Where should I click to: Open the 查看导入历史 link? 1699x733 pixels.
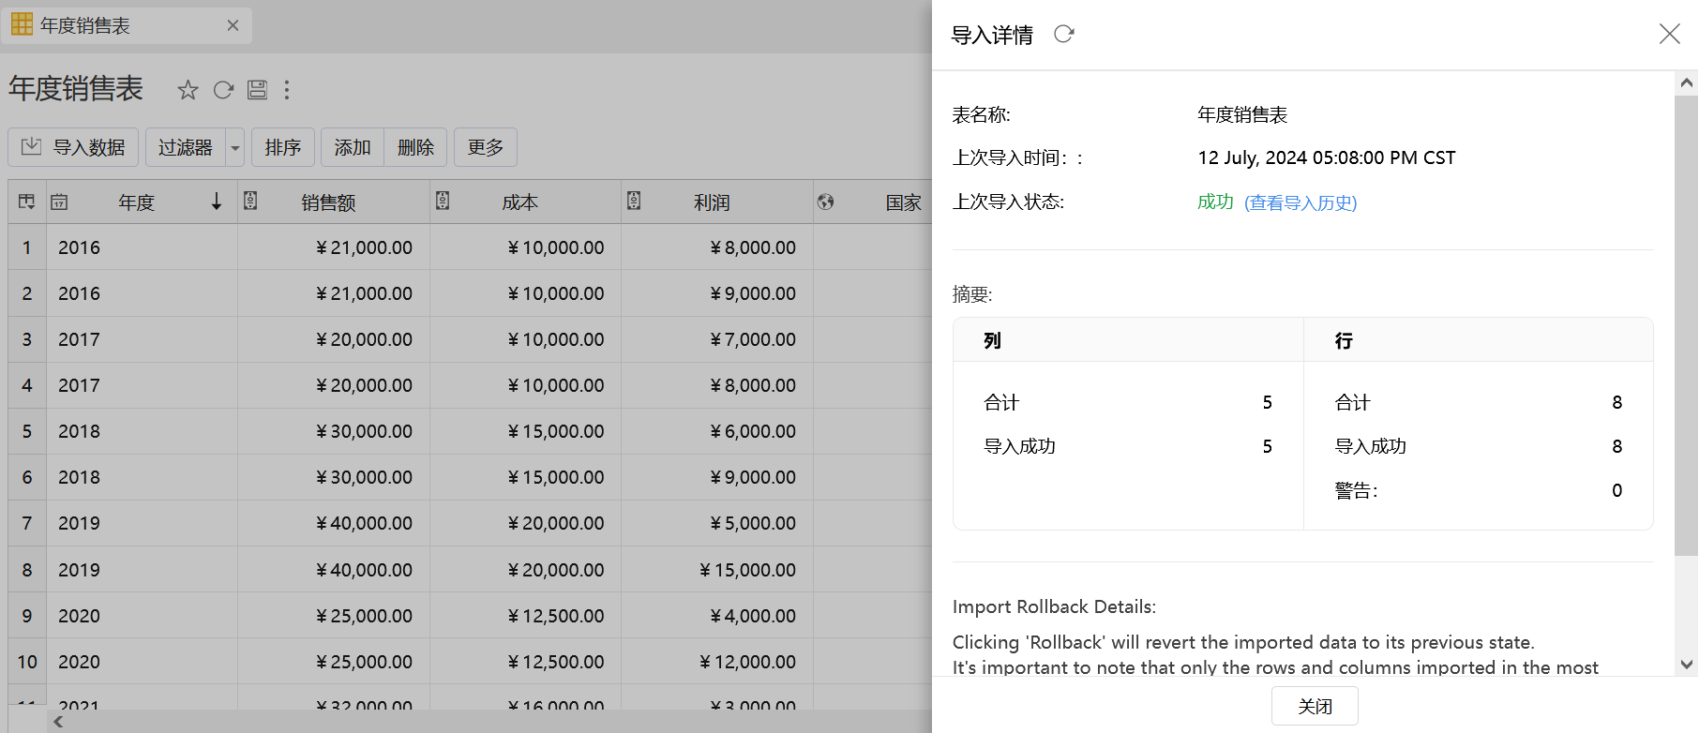(x=1301, y=202)
